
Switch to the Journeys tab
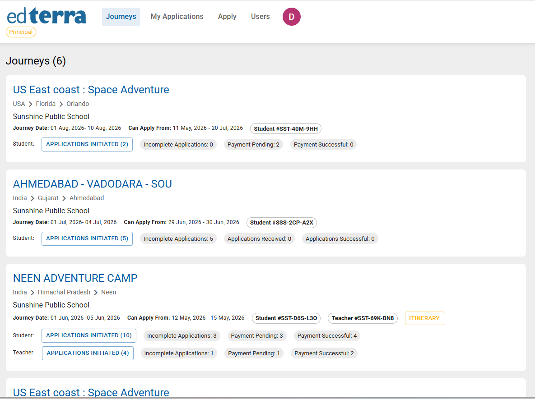coord(121,16)
